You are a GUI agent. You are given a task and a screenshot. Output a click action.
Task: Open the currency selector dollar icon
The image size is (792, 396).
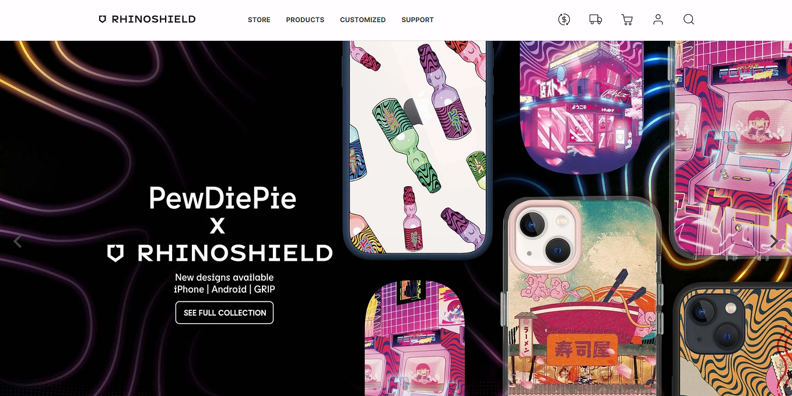[x=564, y=19]
